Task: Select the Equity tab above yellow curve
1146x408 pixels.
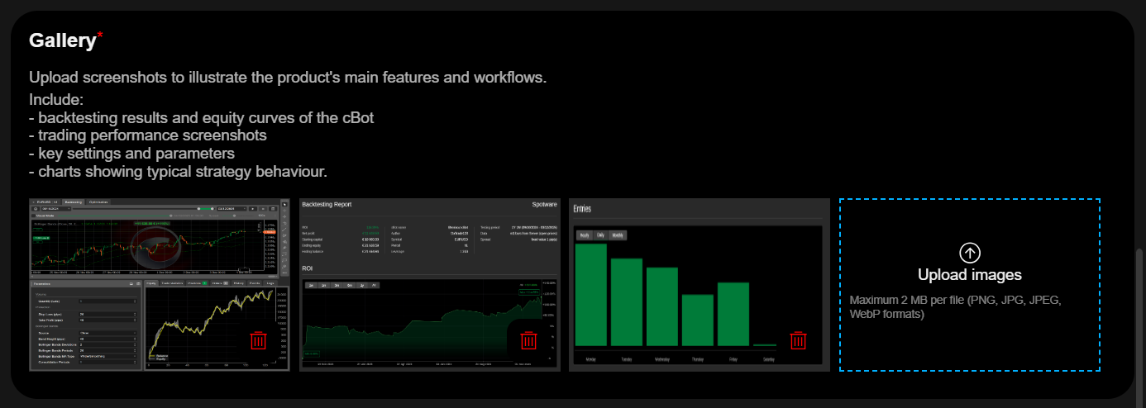Action: click(x=151, y=283)
